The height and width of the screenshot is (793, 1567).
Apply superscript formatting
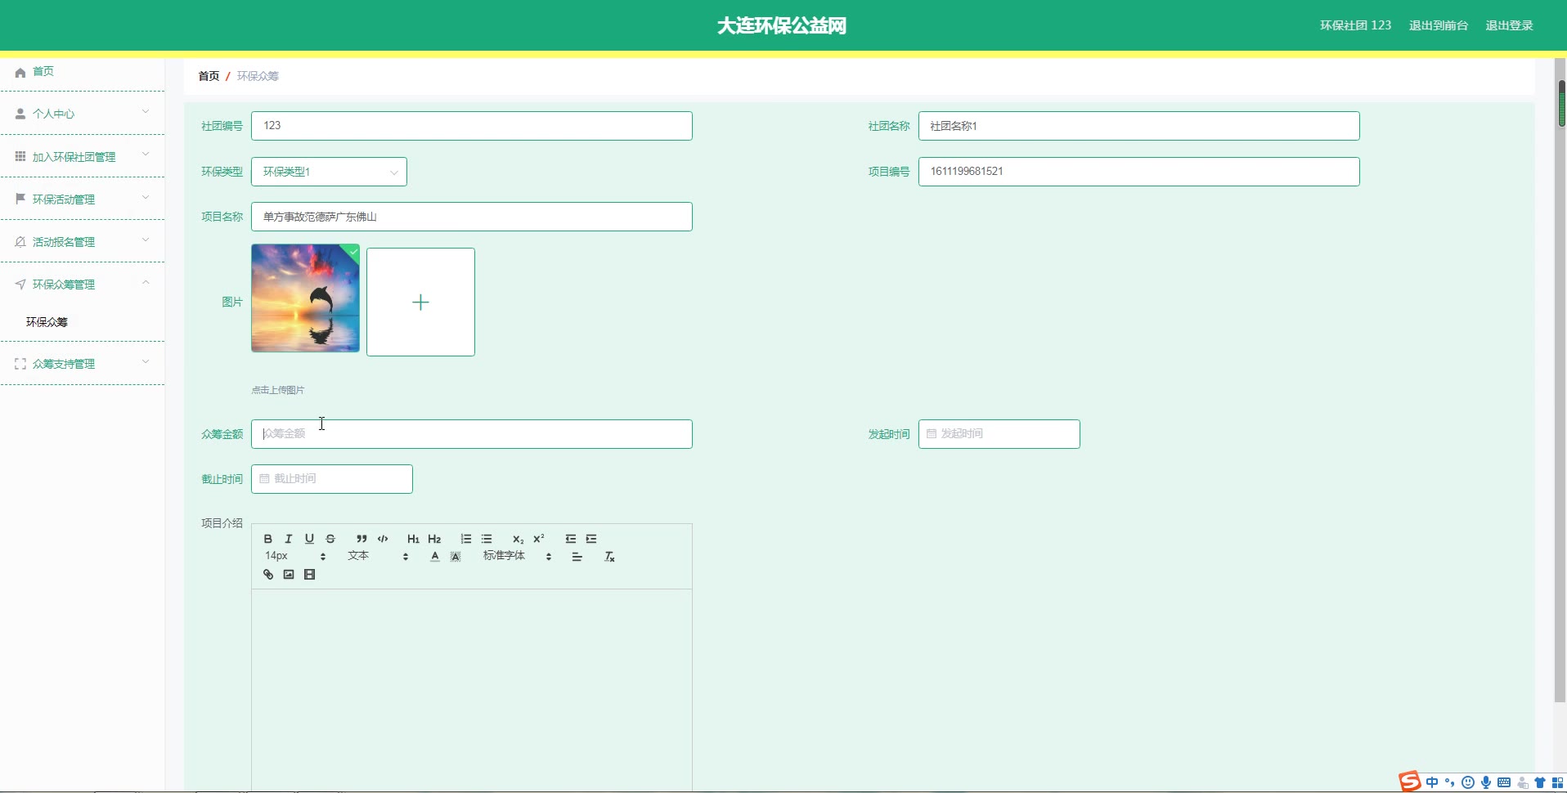(x=539, y=539)
